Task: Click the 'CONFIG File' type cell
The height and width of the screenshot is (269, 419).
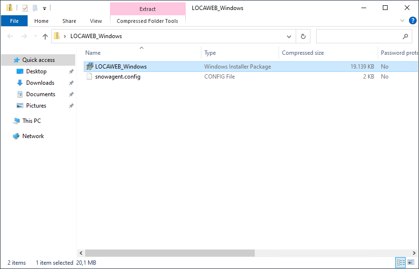Action: (x=219, y=77)
